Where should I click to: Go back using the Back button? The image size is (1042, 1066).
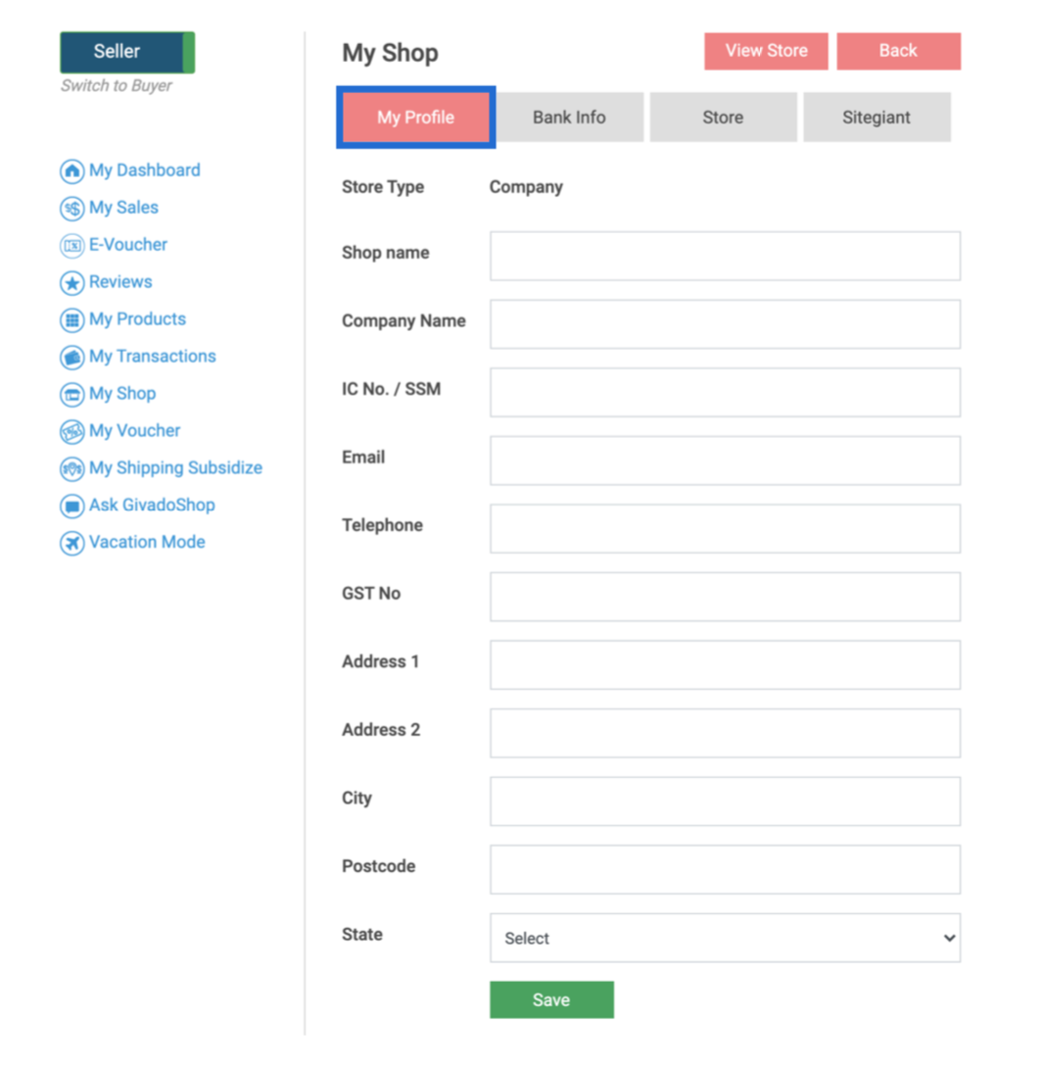click(898, 51)
